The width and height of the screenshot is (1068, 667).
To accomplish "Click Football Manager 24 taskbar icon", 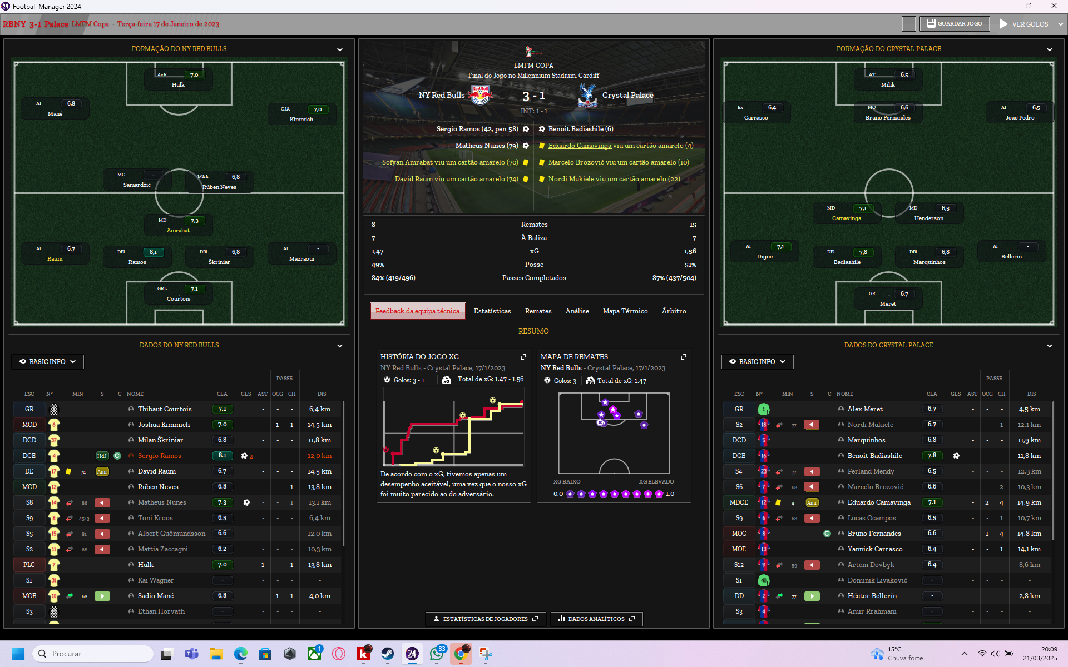I will 412,654.
